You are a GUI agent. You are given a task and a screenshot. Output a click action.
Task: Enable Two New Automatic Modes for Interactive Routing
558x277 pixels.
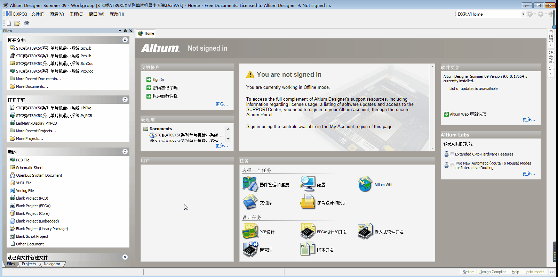pyautogui.click(x=452, y=165)
